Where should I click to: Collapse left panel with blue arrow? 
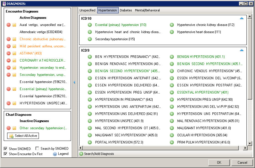[74, 82]
